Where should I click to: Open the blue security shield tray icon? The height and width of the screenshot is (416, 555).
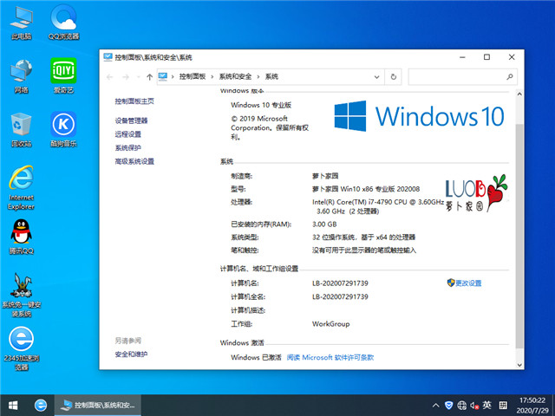(448, 406)
